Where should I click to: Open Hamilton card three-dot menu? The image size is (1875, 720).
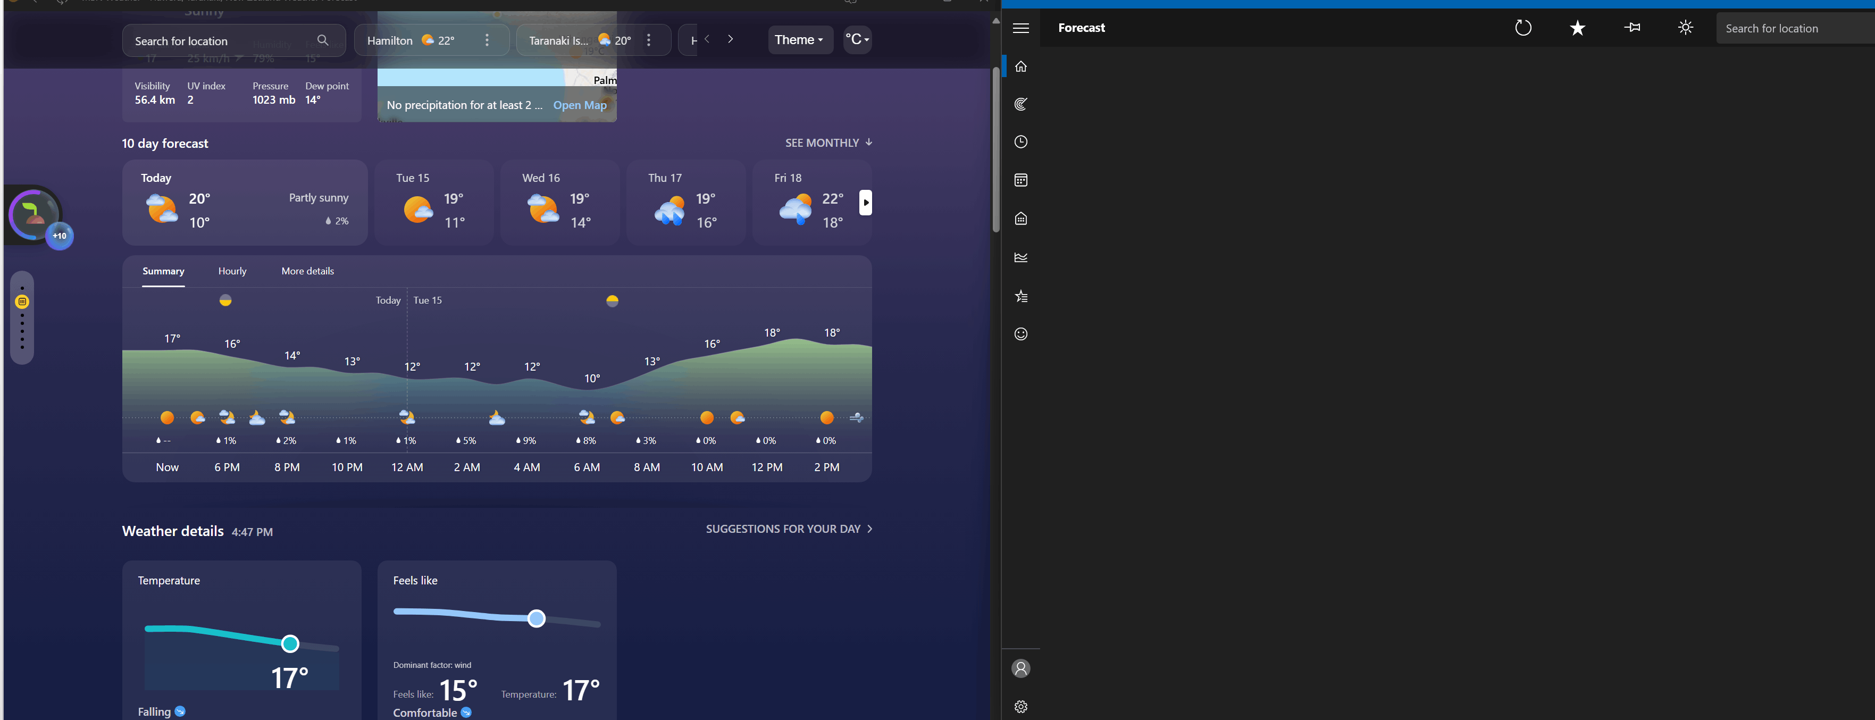(487, 40)
